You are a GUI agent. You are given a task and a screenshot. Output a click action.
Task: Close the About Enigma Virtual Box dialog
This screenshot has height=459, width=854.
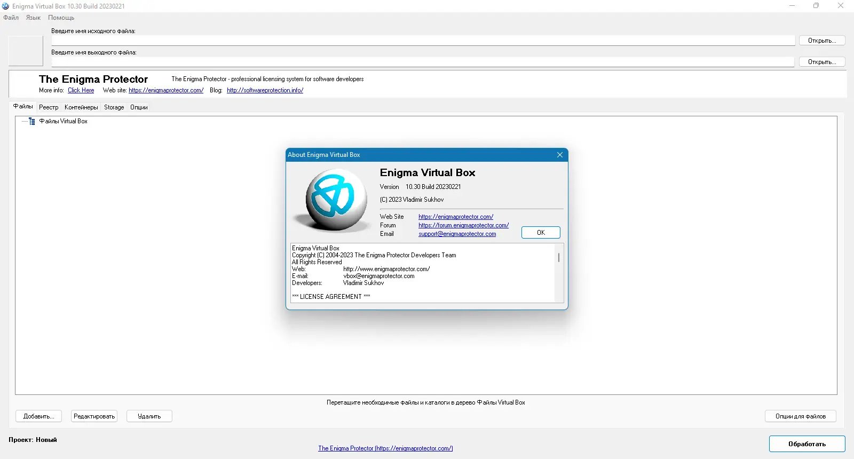pyautogui.click(x=560, y=155)
